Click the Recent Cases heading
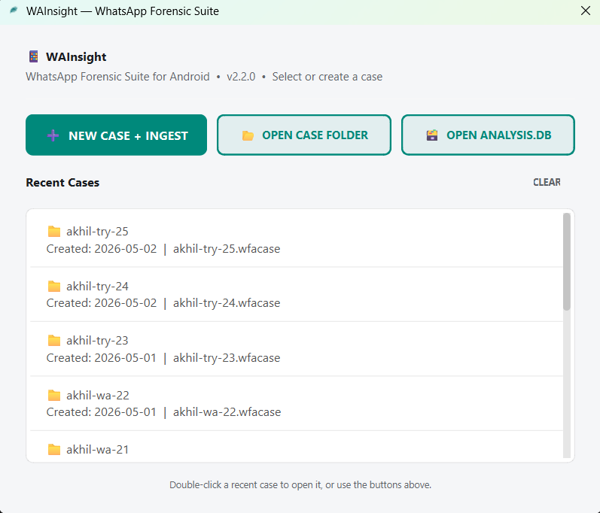 (62, 183)
